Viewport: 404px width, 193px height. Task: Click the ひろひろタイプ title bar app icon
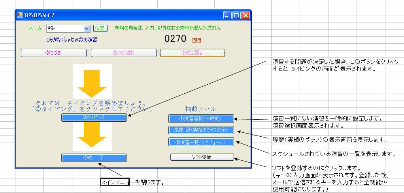pyautogui.click(x=20, y=15)
